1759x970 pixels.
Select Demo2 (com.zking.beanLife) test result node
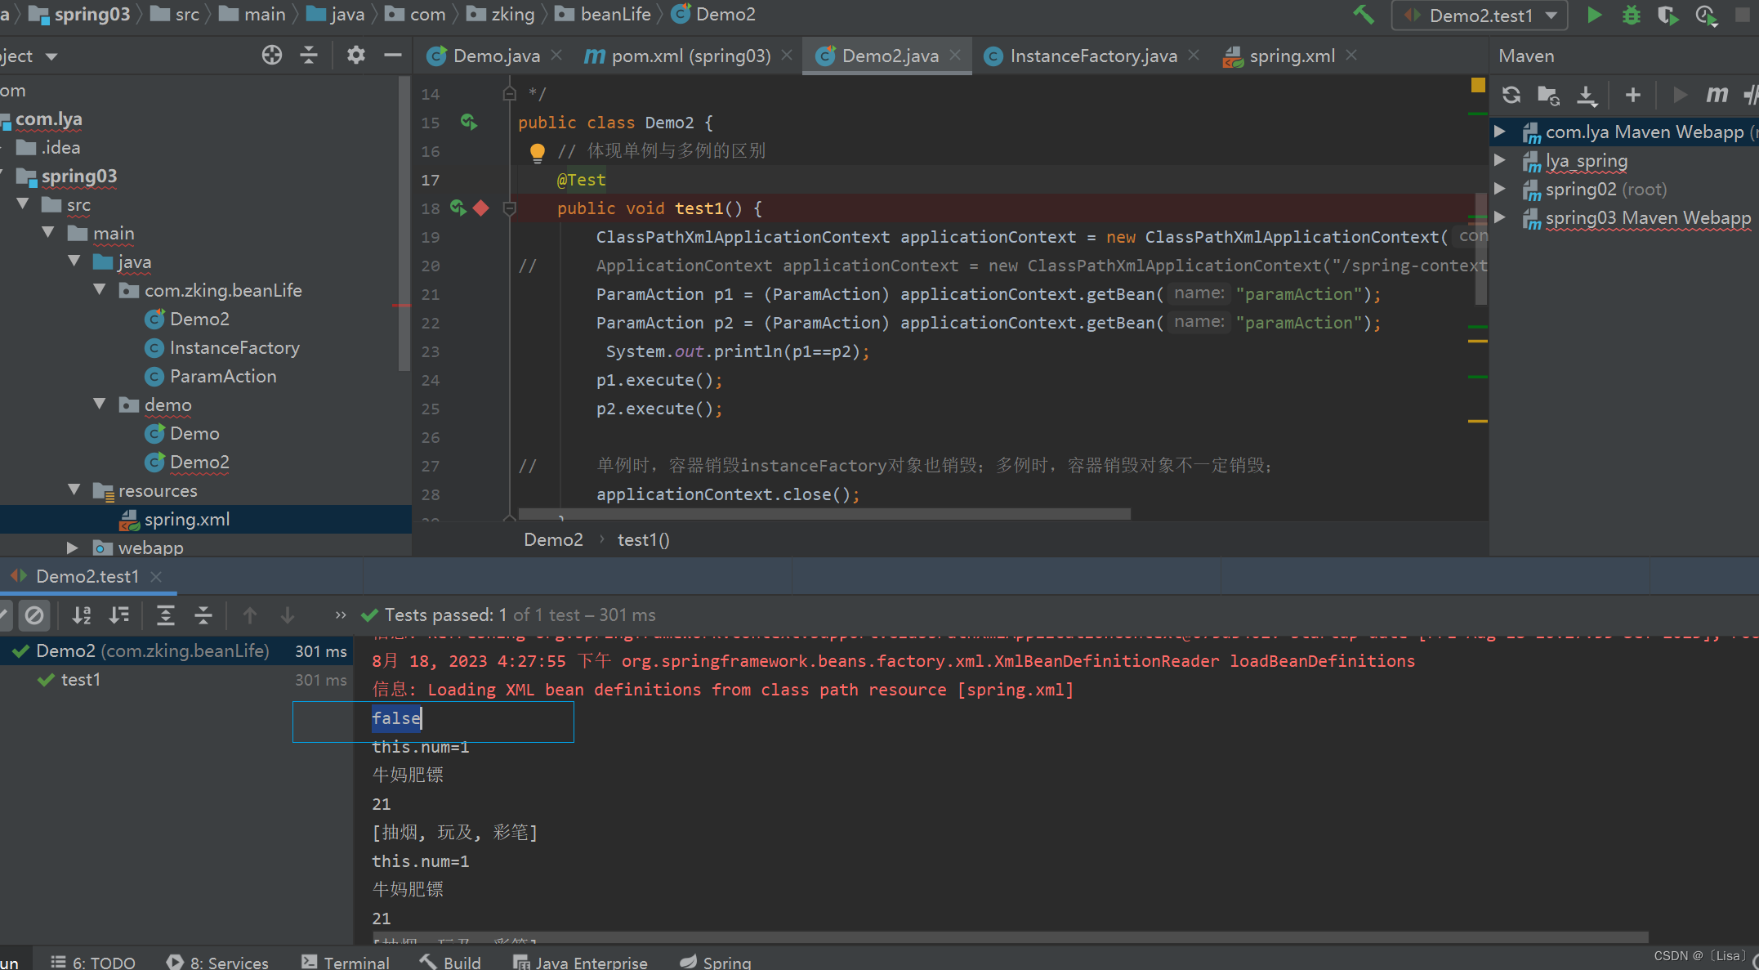(x=176, y=651)
